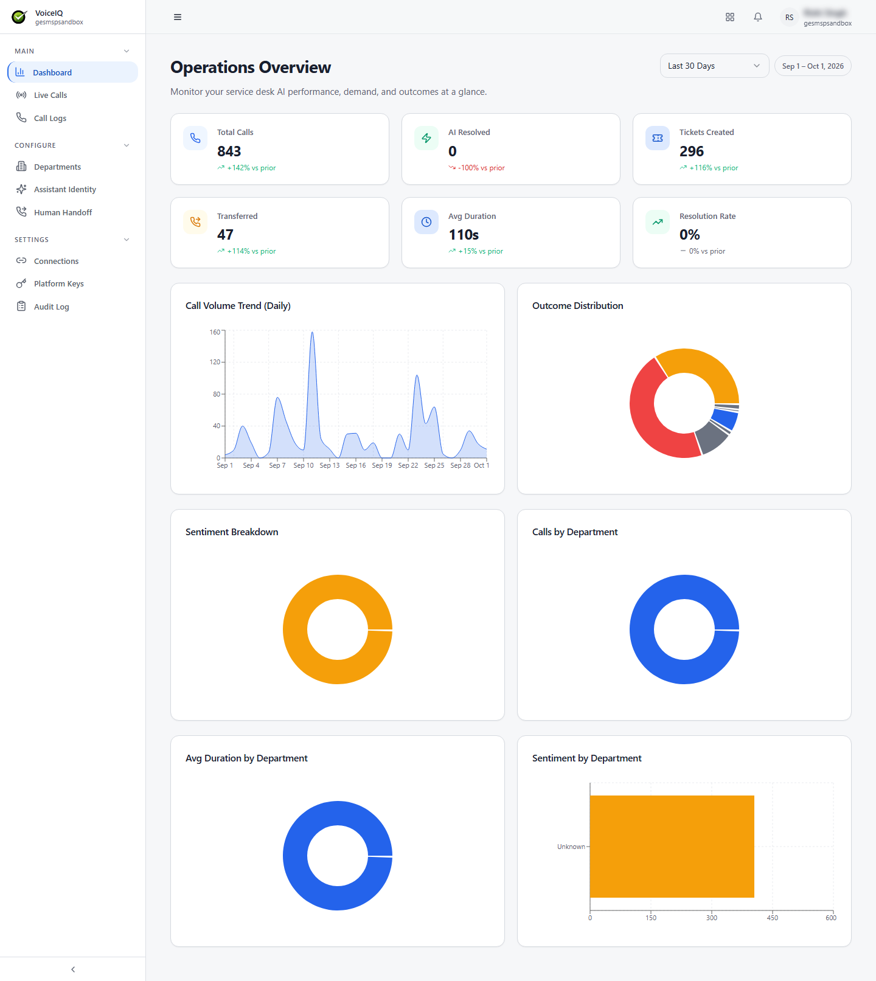Click the 110s Avg Duration value
876x981 pixels.
pos(464,235)
